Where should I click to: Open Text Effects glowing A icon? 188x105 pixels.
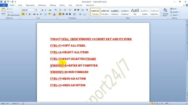[45, 14]
